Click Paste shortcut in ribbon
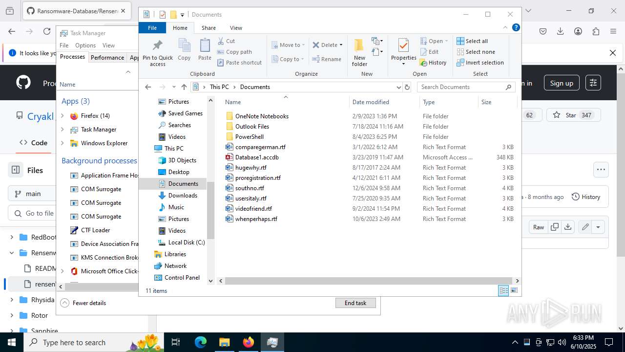This screenshot has width=625, height=352. pyautogui.click(x=239, y=63)
